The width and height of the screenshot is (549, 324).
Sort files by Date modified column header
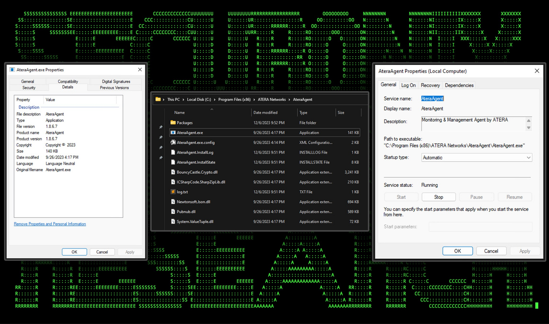click(x=265, y=112)
